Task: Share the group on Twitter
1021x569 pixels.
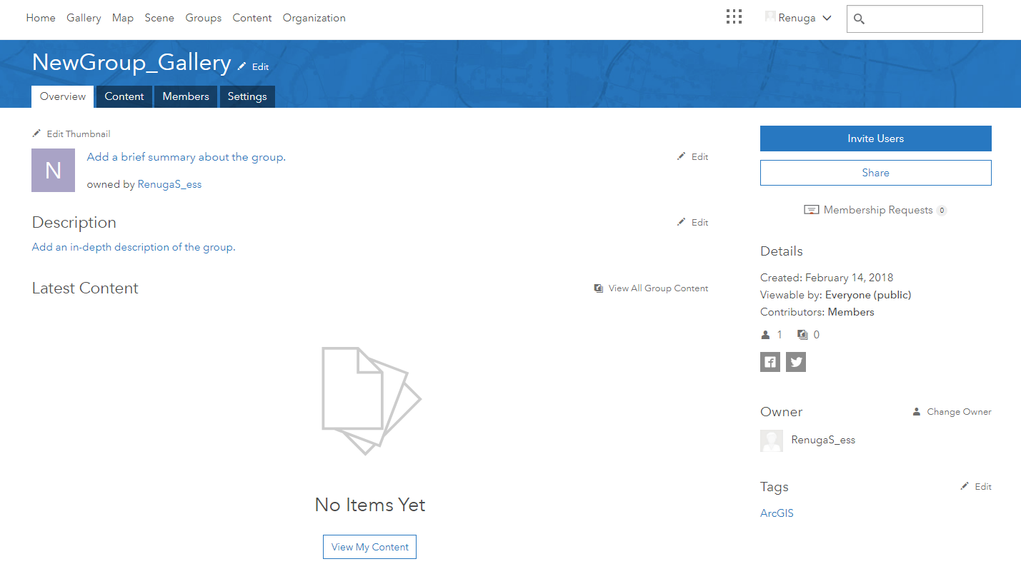Action: pos(795,361)
